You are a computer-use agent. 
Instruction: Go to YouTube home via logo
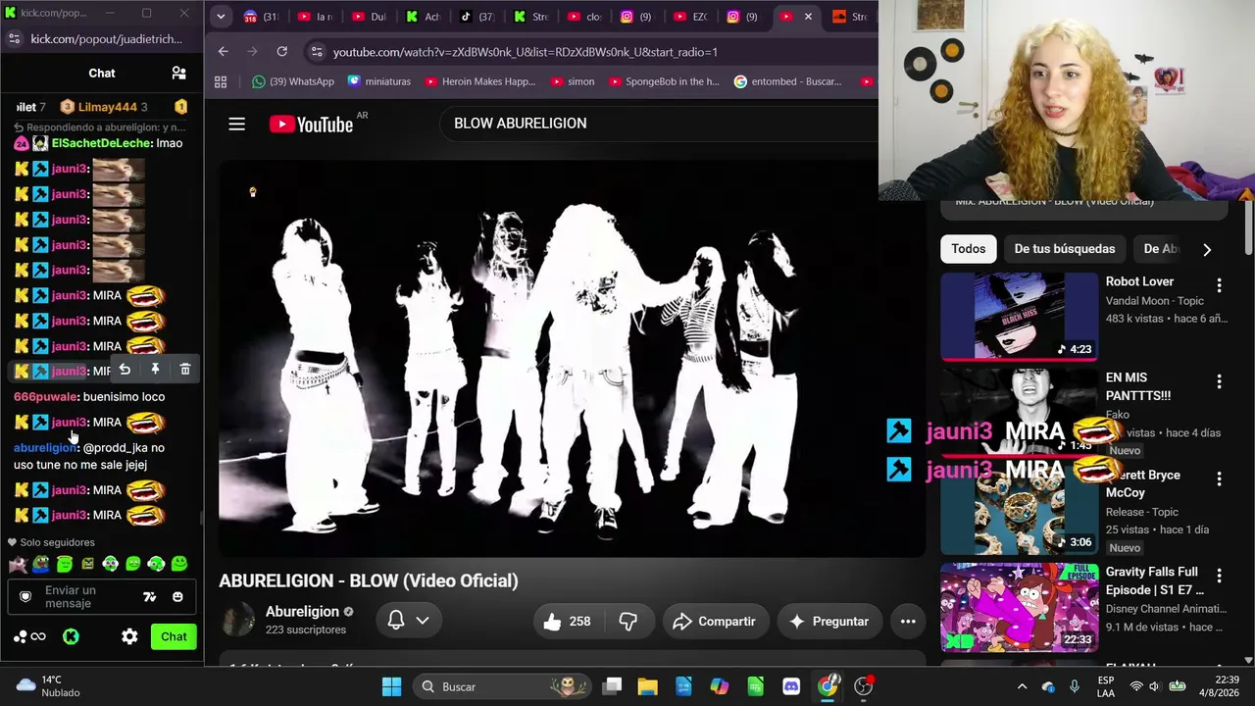pyautogui.click(x=311, y=124)
